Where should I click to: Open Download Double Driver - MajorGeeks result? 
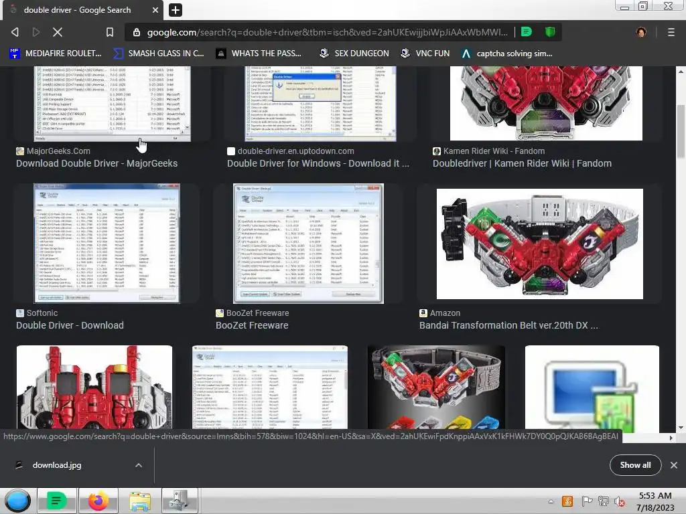[96, 163]
